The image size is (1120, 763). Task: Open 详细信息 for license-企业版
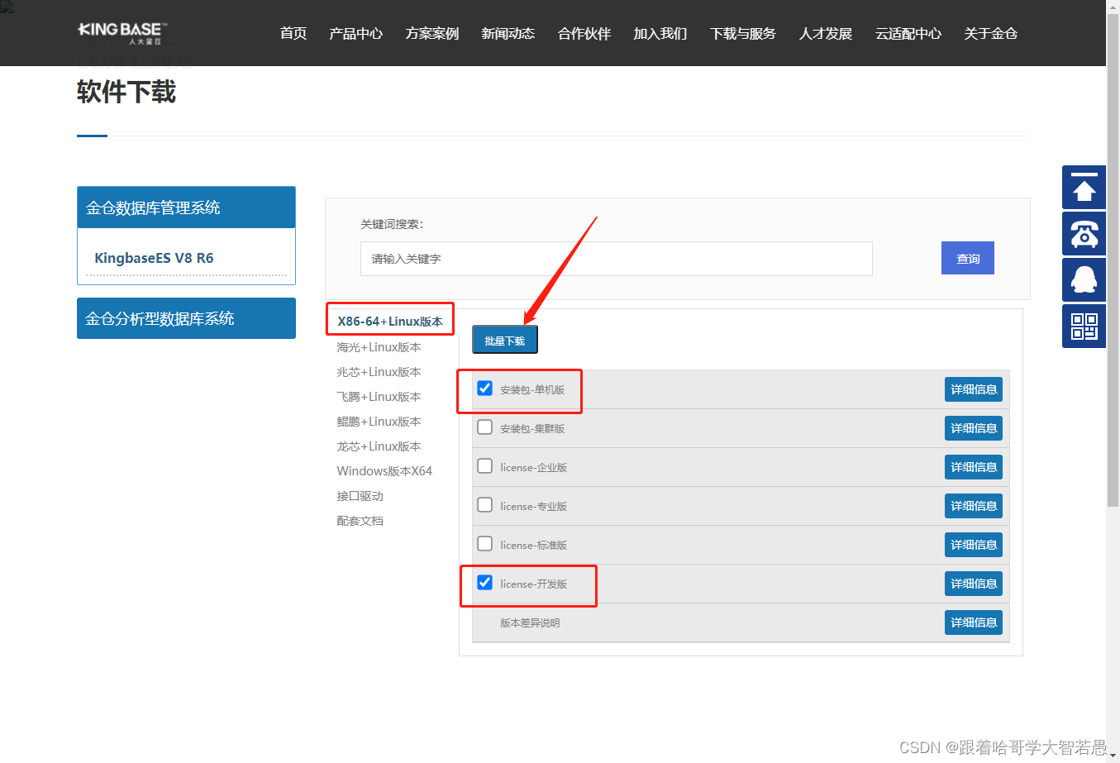[974, 467]
